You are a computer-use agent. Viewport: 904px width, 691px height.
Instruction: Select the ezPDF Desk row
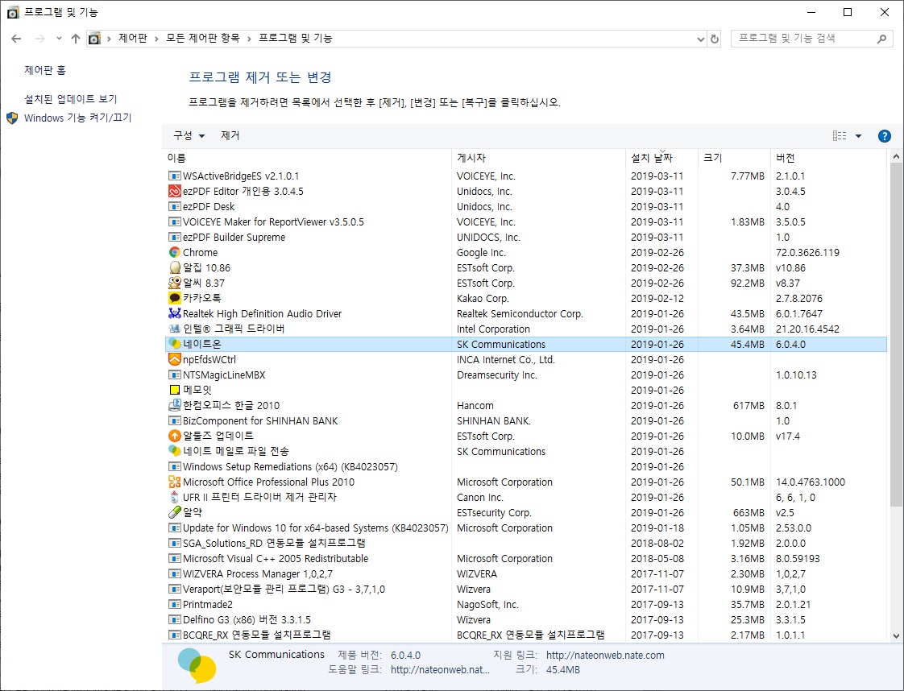pos(526,206)
